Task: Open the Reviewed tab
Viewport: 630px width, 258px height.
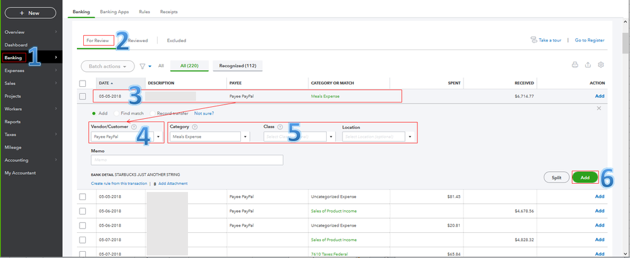Action: tap(138, 40)
